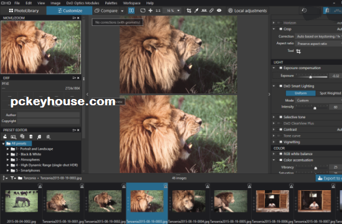Select the All presets folder
The width and height of the screenshot is (342, 224).
pos(19,144)
